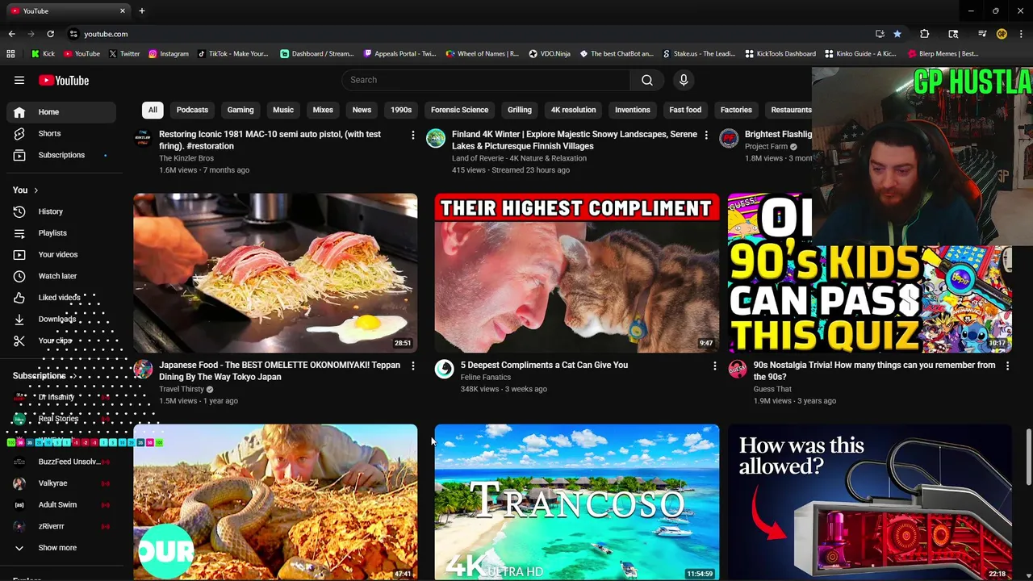Screen dimensions: 1033x581
Task: Open Land of Reverie channel avatar
Action: [x=436, y=139]
